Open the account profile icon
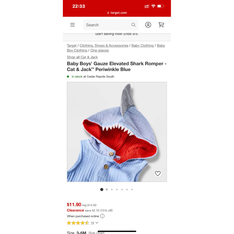Image resolution: width=234 pixels, height=234 pixels. (x=148, y=25)
